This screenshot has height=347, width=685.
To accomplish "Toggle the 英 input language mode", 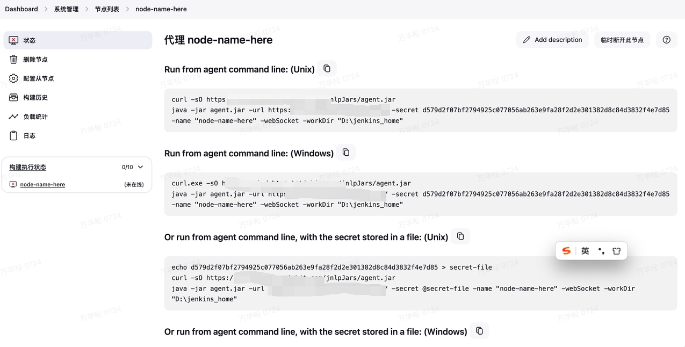I will [585, 251].
